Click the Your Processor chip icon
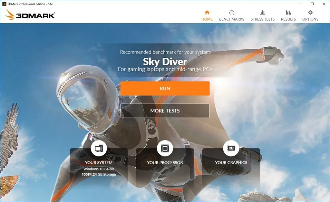Screen dimensions: 330x202 pyautogui.click(x=165, y=148)
